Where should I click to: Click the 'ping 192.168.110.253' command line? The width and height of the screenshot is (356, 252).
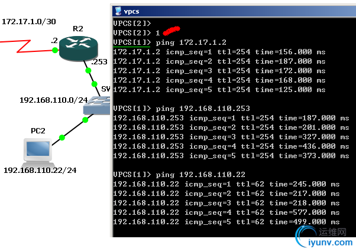182,109
